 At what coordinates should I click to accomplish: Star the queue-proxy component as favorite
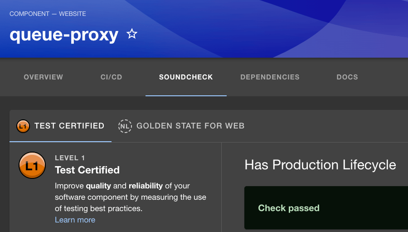tap(131, 34)
